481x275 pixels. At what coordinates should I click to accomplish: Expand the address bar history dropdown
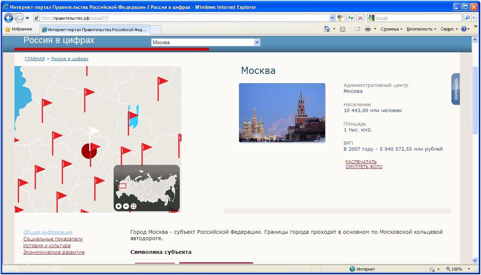[332, 18]
